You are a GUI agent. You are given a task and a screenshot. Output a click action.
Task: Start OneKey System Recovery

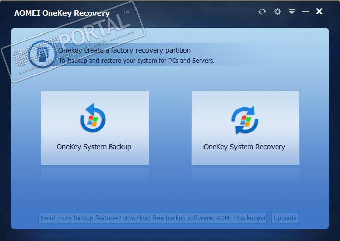coord(246,128)
